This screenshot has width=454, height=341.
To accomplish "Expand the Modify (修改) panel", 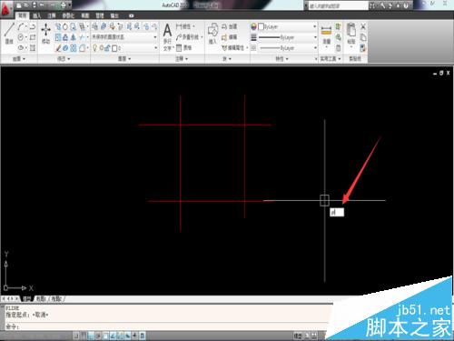I will (x=64, y=59).
